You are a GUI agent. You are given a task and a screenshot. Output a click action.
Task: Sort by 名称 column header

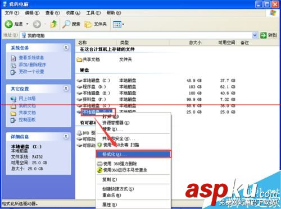pyautogui.click(x=96, y=43)
